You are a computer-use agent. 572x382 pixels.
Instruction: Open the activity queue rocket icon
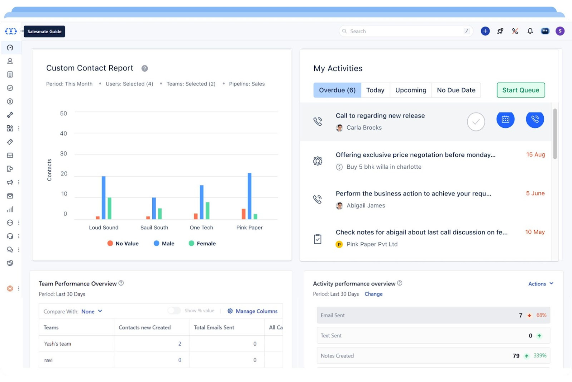coord(500,31)
